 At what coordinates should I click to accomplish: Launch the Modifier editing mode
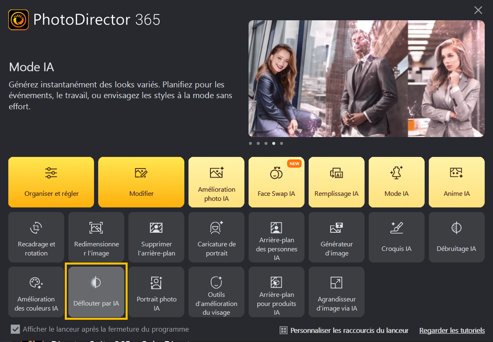click(141, 182)
